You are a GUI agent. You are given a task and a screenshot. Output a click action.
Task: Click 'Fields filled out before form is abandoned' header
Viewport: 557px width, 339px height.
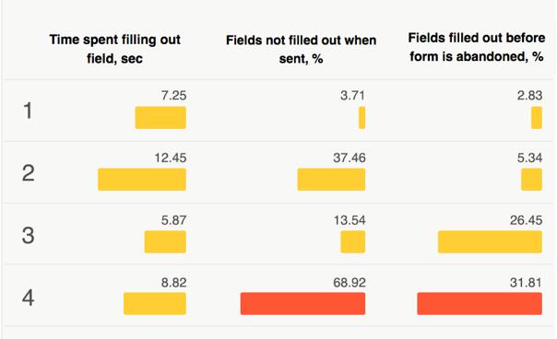coord(477,47)
